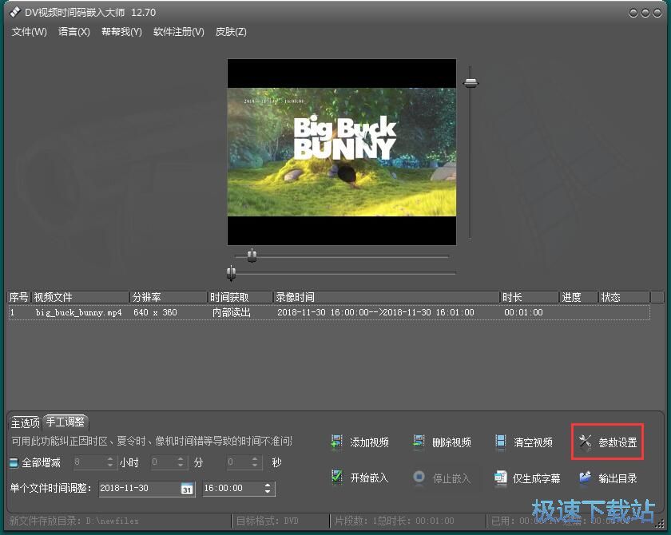Image resolution: width=671 pixels, height=535 pixels.
Task: Click the minutes (分) spinner arrows
Action: (x=181, y=462)
